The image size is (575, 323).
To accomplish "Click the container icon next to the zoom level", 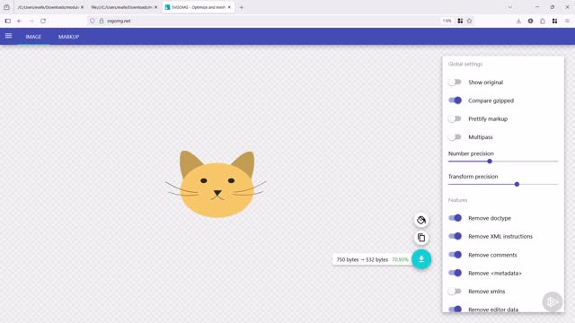I will coord(460,21).
